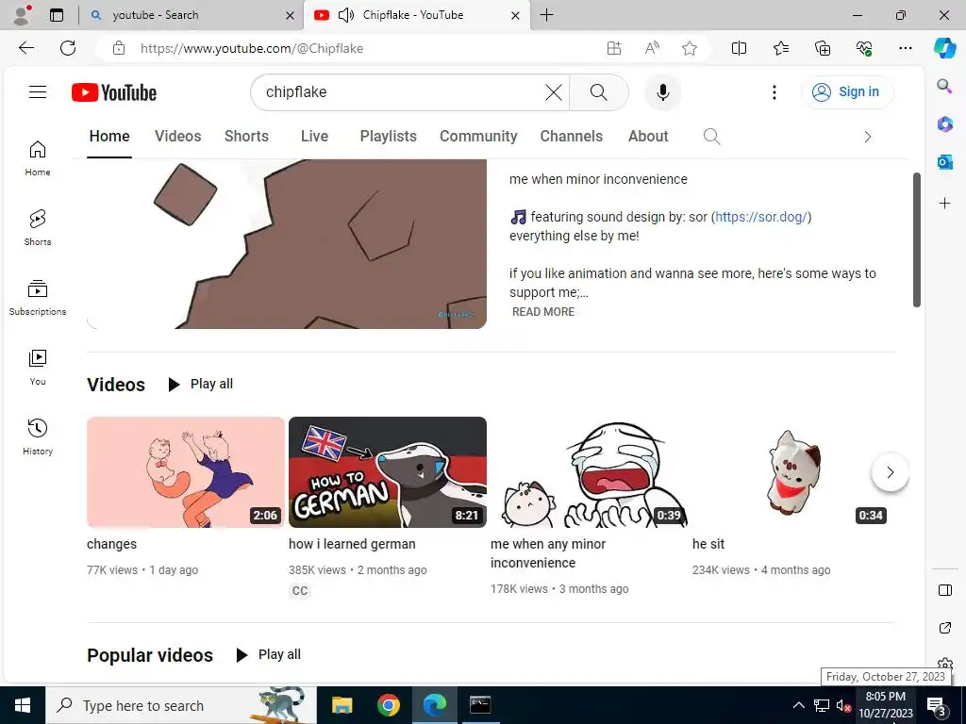This screenshot has height=724, width=966.
Task: Switch to the Community tab
Action: pyautogui.click(x=478, y=136)
